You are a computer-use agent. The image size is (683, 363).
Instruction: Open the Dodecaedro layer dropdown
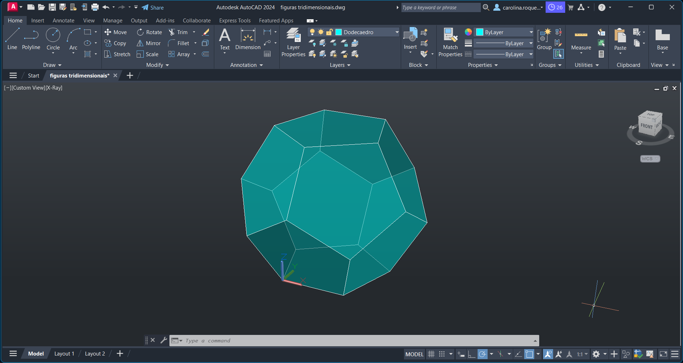(x=397, y=32)
